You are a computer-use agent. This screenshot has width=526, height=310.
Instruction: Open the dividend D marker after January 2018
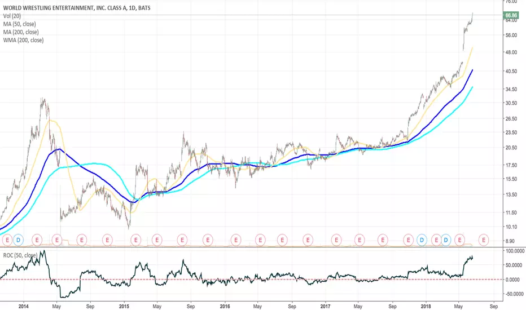click(445, 240)
